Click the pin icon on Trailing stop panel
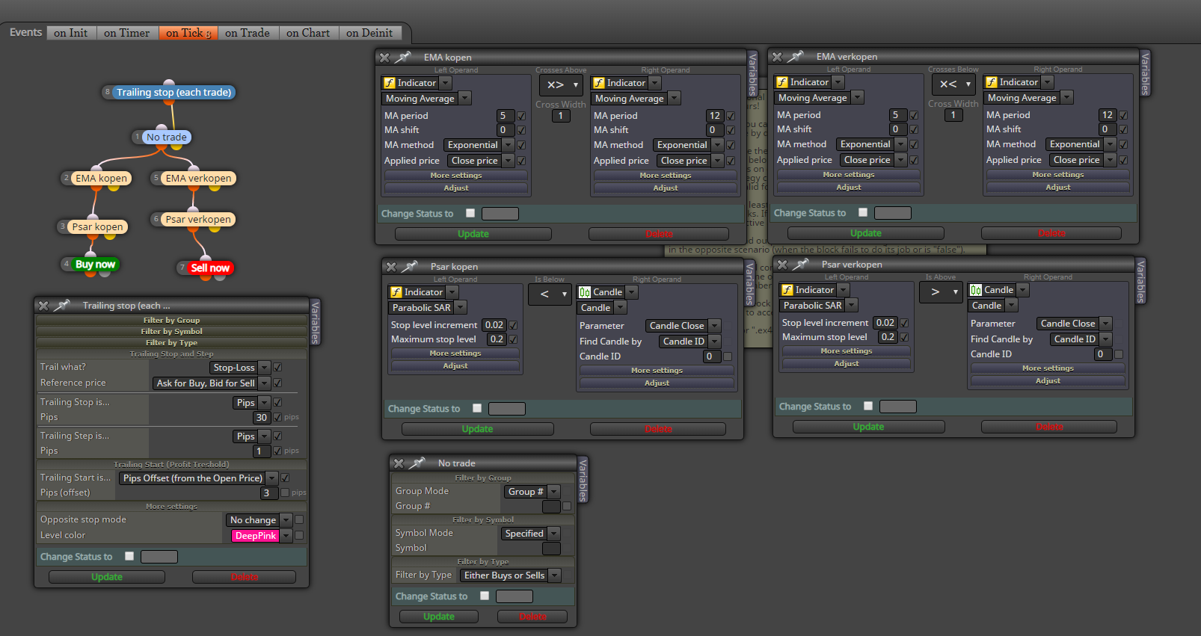This screenshot has height=636, width=1201. click(x=62, y=306)
